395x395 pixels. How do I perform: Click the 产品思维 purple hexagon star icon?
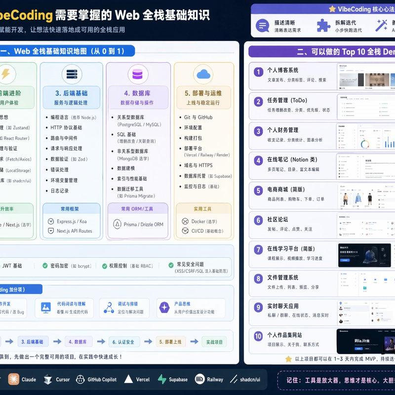(164, 307)
